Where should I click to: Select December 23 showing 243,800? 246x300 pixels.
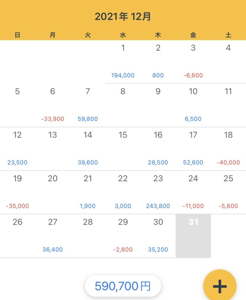click(x=158, y=192)
